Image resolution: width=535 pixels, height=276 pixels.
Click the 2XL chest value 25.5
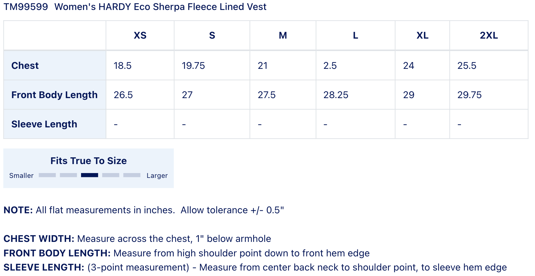pyautogui.click(x=467, y=66)
